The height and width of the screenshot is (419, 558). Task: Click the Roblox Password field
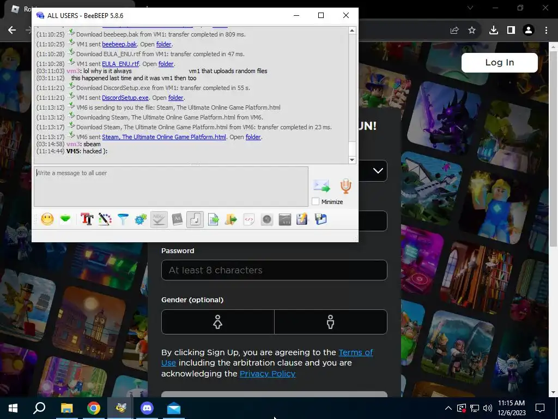(274, 270)
